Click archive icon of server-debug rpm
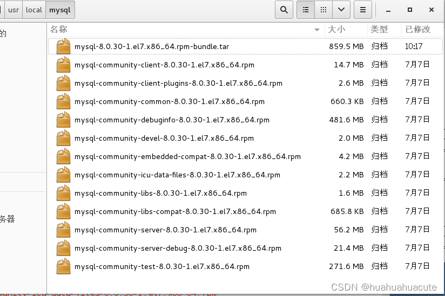Viewport: 445px width, 296px height. [x=63, y=248]
